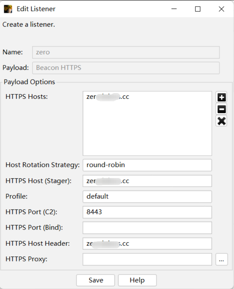Viewport: 234px width, 289px height.
Task: Click the clear hosts X icon
Action: [x=221, y=121]
